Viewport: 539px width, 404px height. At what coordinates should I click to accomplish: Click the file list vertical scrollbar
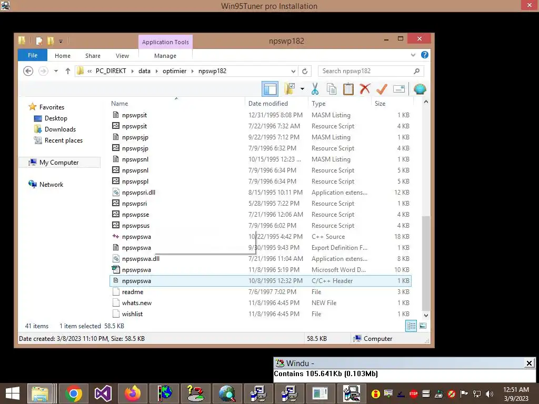(426, 263)
